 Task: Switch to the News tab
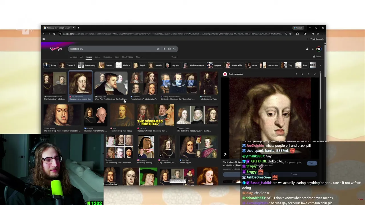[x=117, y=57]
